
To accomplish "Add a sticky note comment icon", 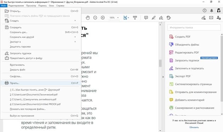I will [x=146, y=18].
